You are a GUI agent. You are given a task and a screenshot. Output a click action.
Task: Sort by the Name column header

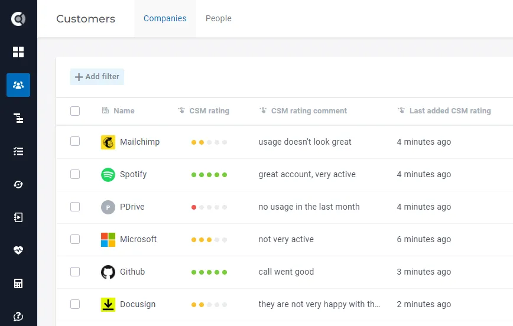click(124, 111)
